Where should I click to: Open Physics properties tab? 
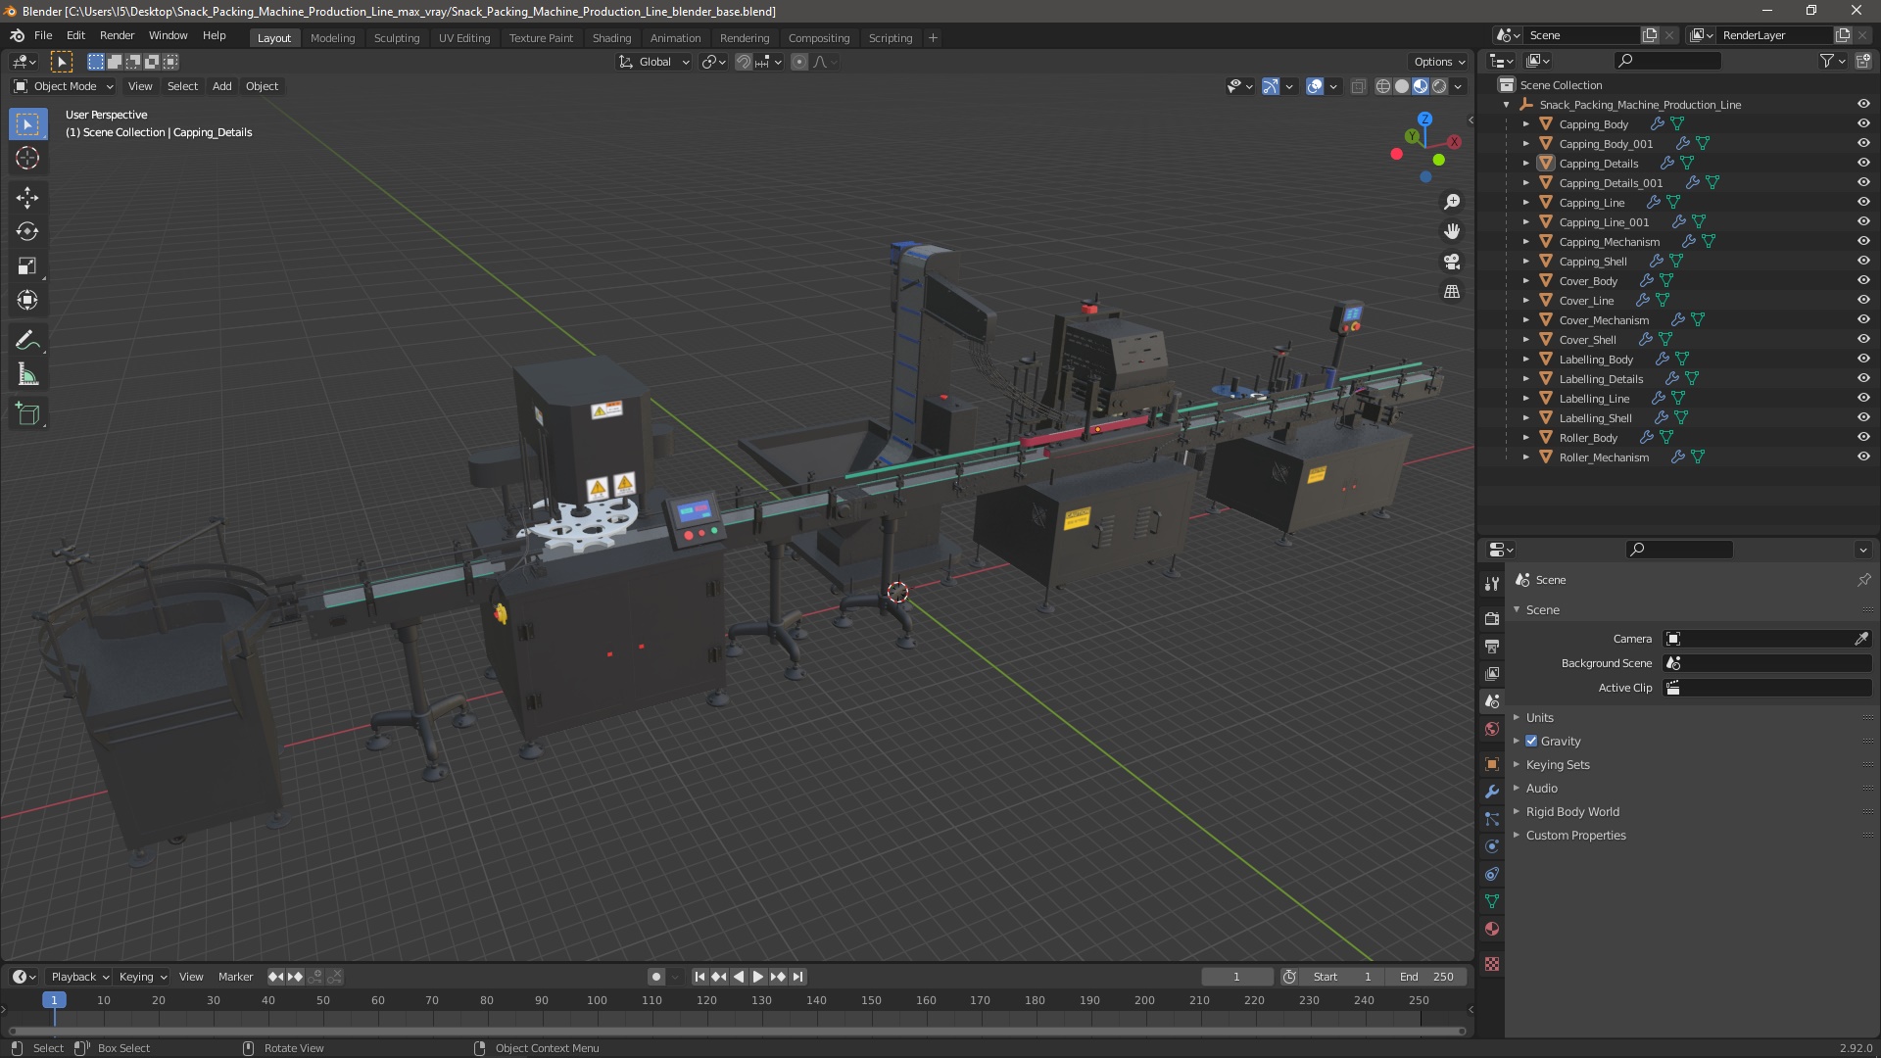click(x=1492, y=846)
